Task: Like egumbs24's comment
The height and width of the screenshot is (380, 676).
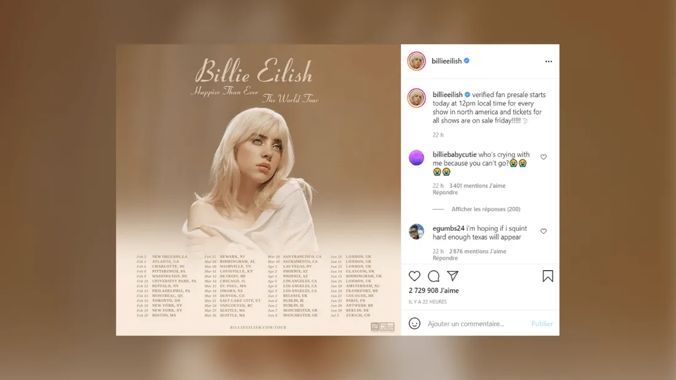Action: point(544,231)
